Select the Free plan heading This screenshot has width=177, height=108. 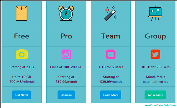pos(22,36)
